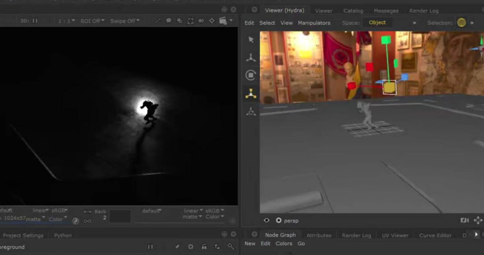Viewport: 484px width, 255px height.
Task: Expand the 1:1 zoom ratio dropdown
Action: [x=66, y=21]
